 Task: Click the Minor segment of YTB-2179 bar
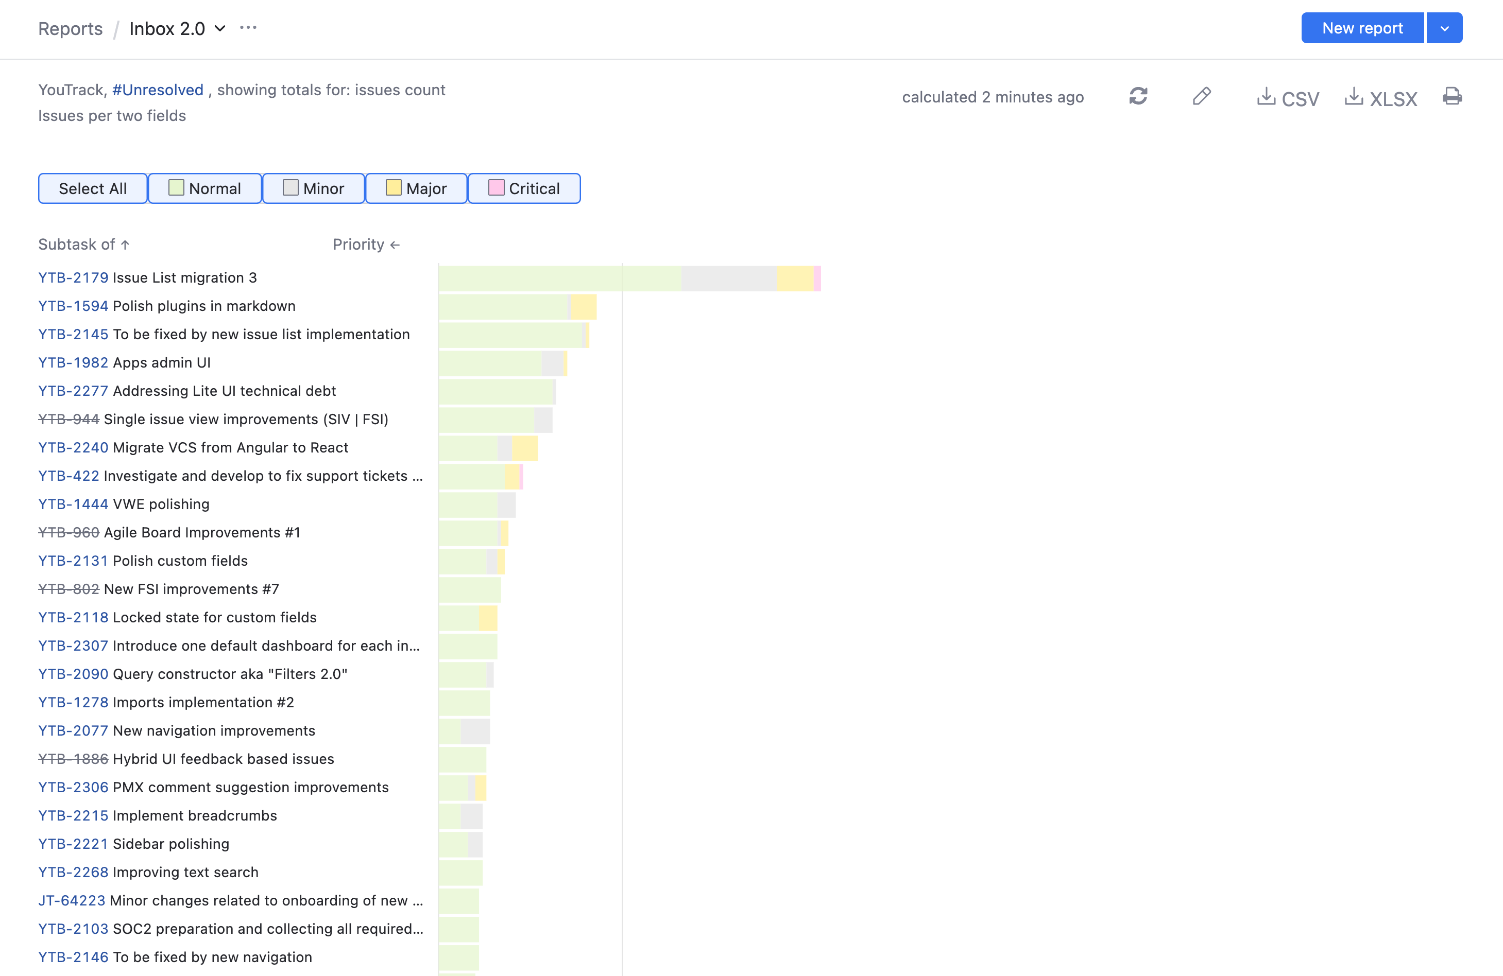[x=728, y=278]
